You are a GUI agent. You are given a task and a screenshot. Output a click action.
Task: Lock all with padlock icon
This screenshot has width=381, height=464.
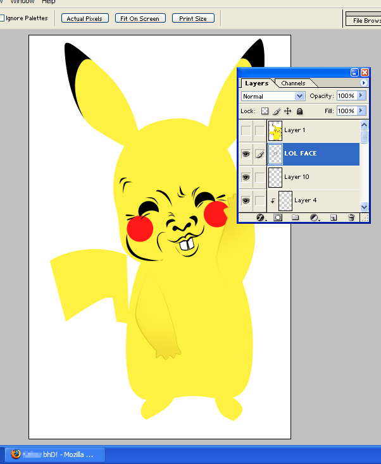pyautogui.click(x=299, y=111)
